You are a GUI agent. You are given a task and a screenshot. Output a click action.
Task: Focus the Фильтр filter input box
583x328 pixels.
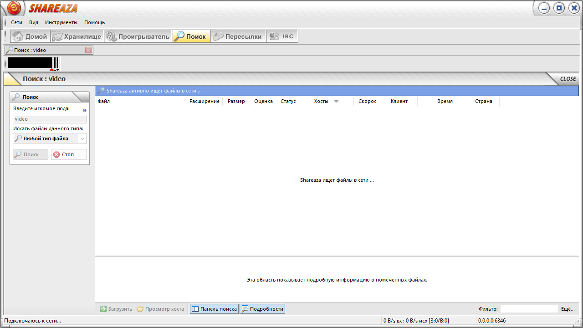529,309
